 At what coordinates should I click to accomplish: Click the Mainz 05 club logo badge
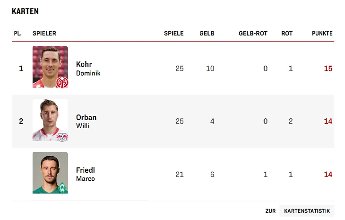62,82
